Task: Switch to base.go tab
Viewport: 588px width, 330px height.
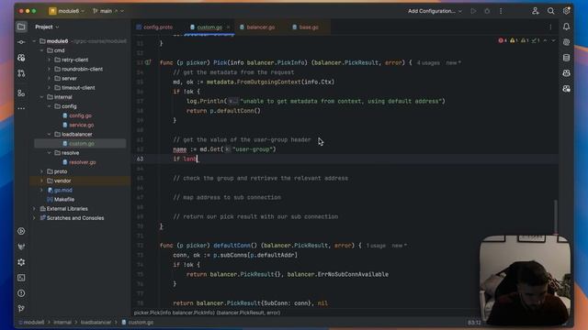Action: [x=305, y=27]
